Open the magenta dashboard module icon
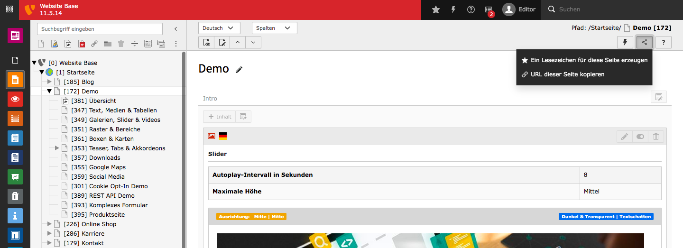 [15, 36]
